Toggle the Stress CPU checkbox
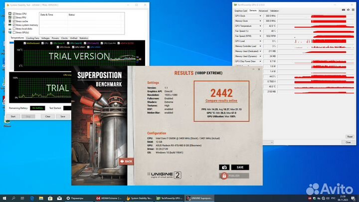This screenshot has height=202, width=359. (14, 14)
